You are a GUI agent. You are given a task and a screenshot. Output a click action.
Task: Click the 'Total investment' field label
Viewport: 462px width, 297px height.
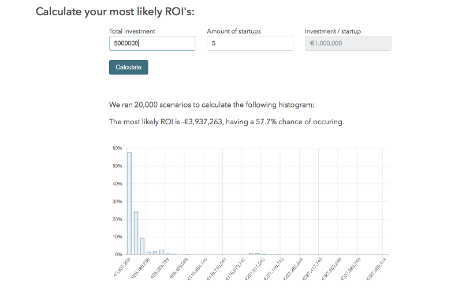click(x=132, y=31)
